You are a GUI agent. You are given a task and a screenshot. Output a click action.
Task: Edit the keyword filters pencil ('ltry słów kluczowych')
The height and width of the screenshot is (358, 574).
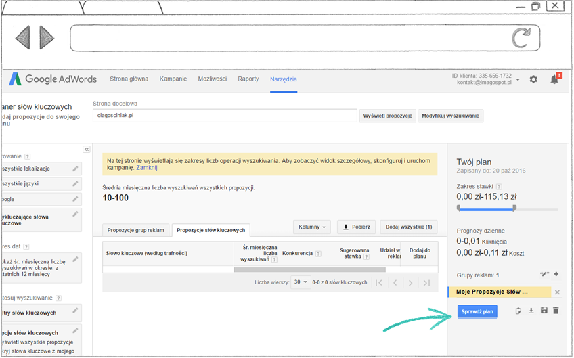pyautogui.click(x=75, y=311)
